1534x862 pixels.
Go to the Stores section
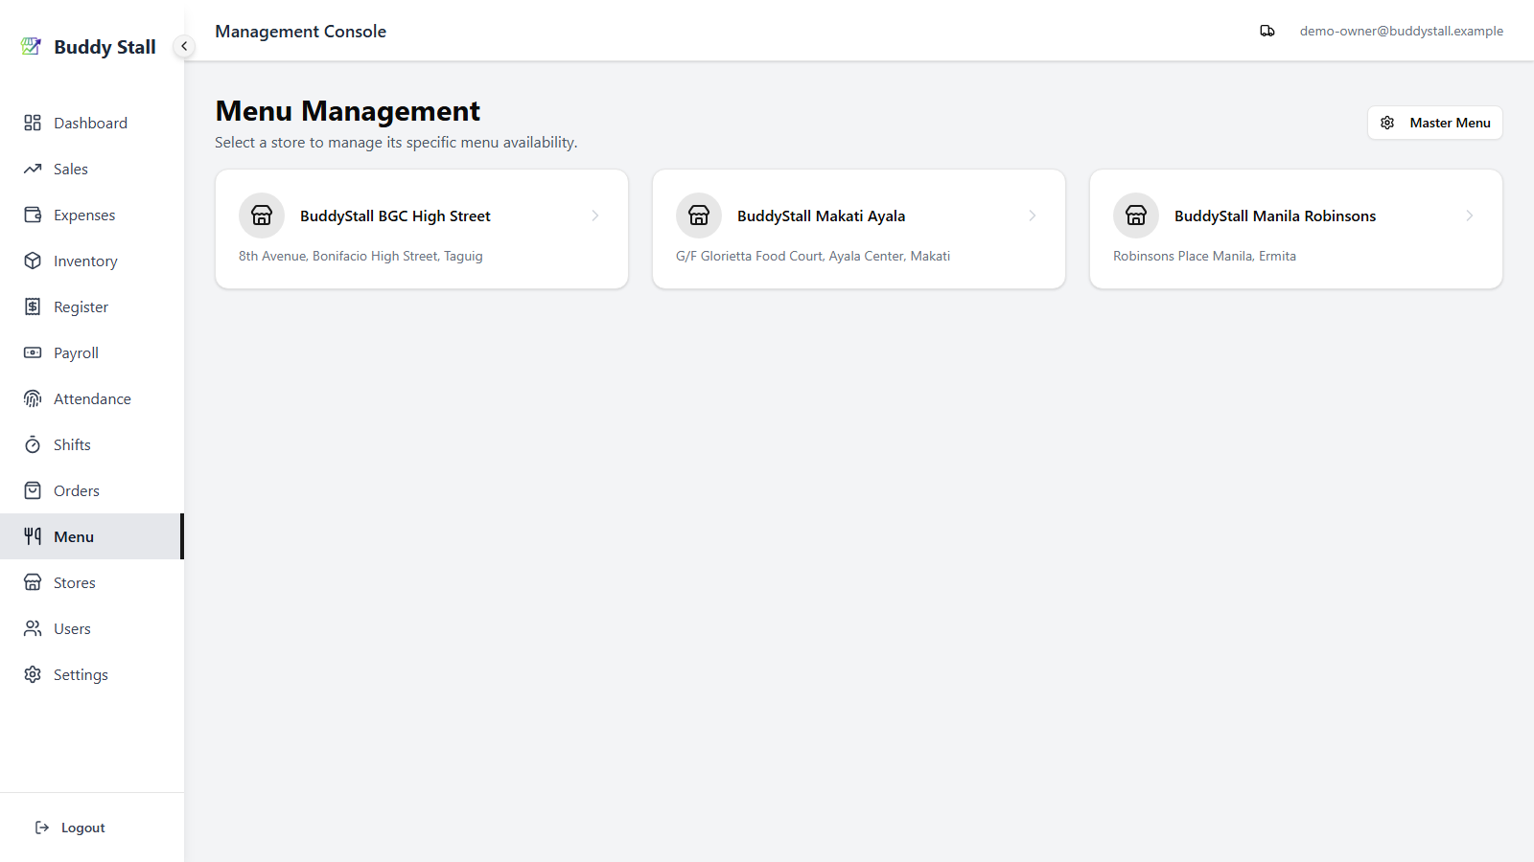click(x=91, y=582)
